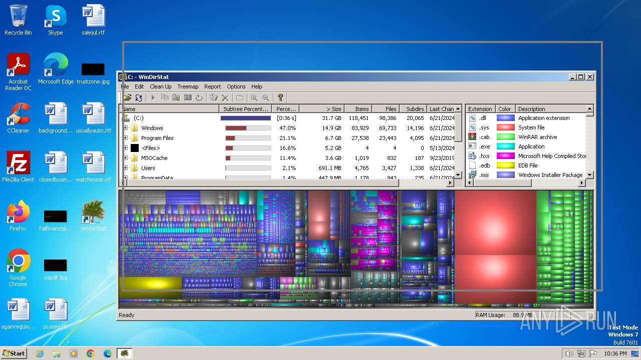This screenshot has width=641, height=360.
Task: Click the Delete permanently X toolbar icon
Action: [225, 98]
